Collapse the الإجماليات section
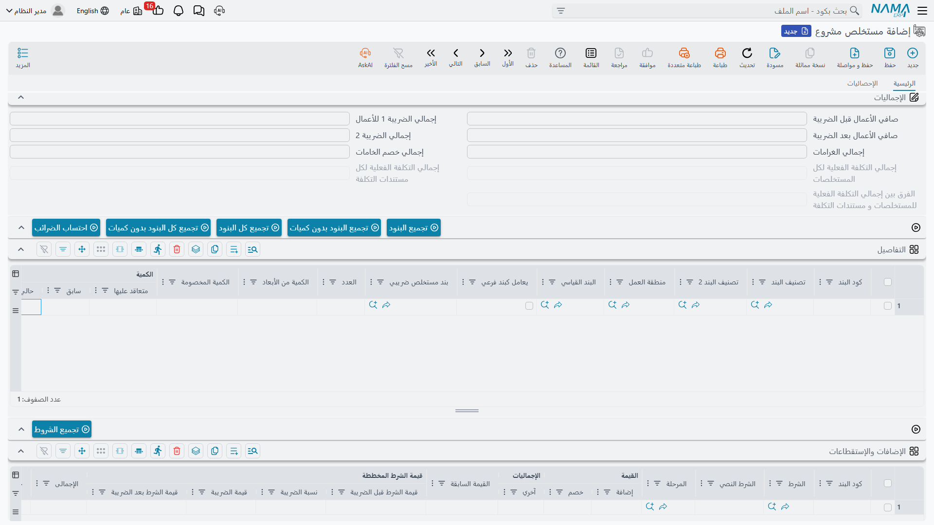This screenshot has width=934, height=525. (21, 97)
